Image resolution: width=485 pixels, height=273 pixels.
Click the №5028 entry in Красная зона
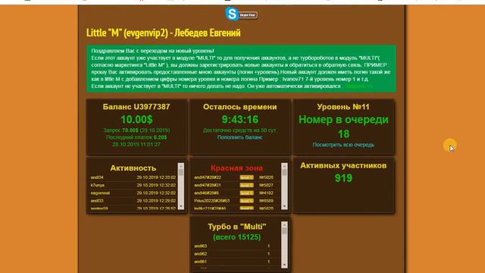coord(266,177)
